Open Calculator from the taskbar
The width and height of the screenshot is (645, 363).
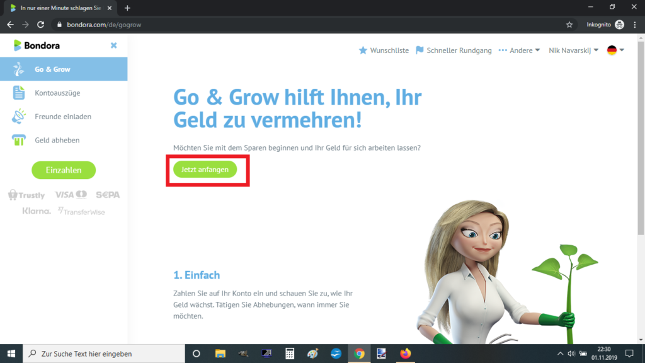(x=290, y=354)
